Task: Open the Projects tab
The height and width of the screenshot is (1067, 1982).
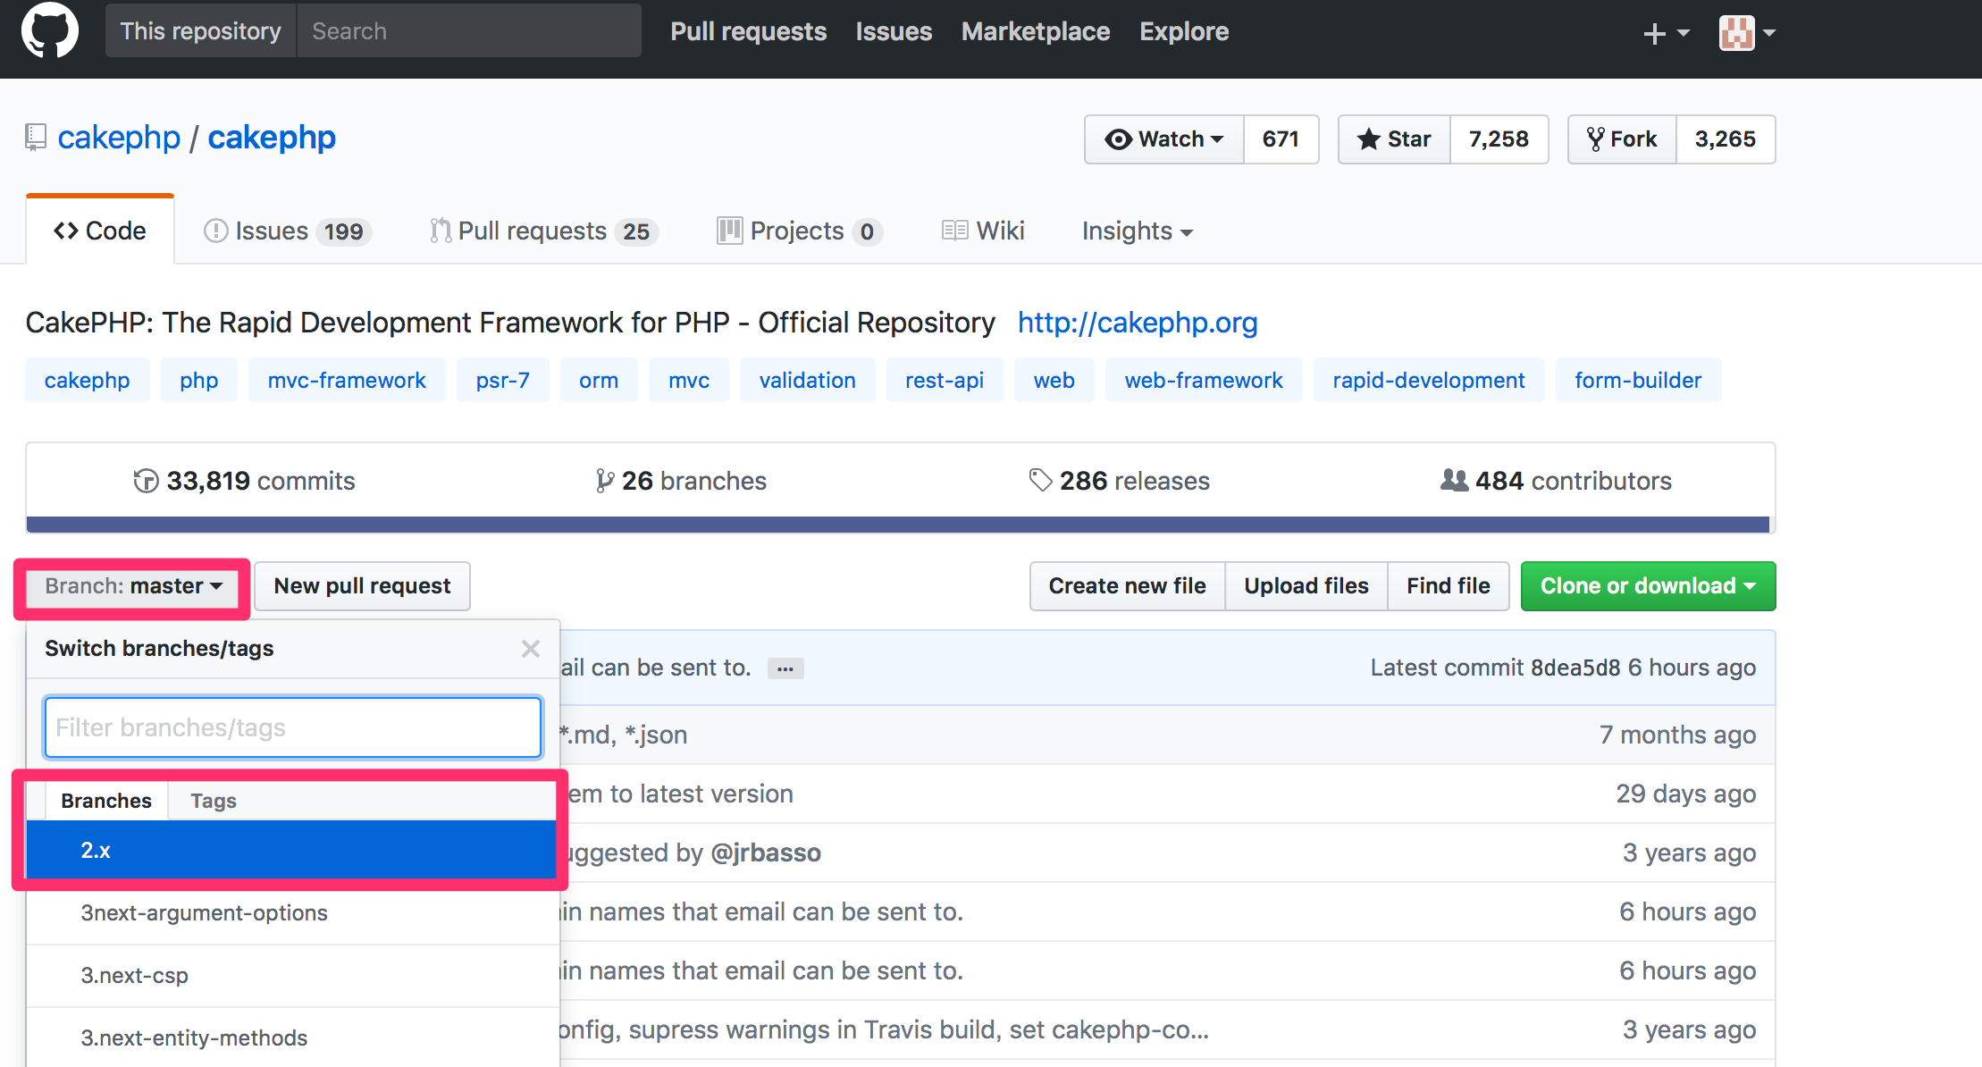Action: point(798,231)
